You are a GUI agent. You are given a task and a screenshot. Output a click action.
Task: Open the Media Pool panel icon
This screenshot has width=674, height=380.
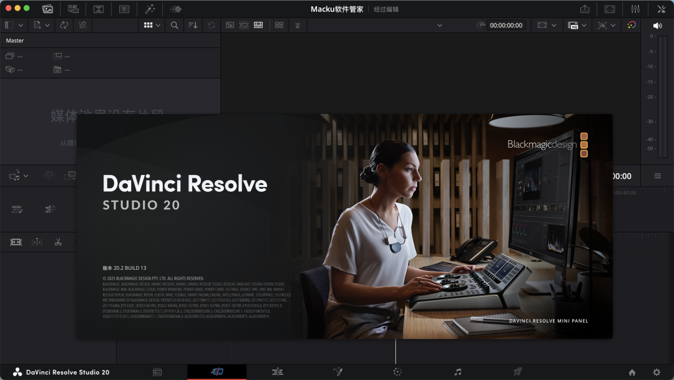pyautogui.click(x=47, y=9)
